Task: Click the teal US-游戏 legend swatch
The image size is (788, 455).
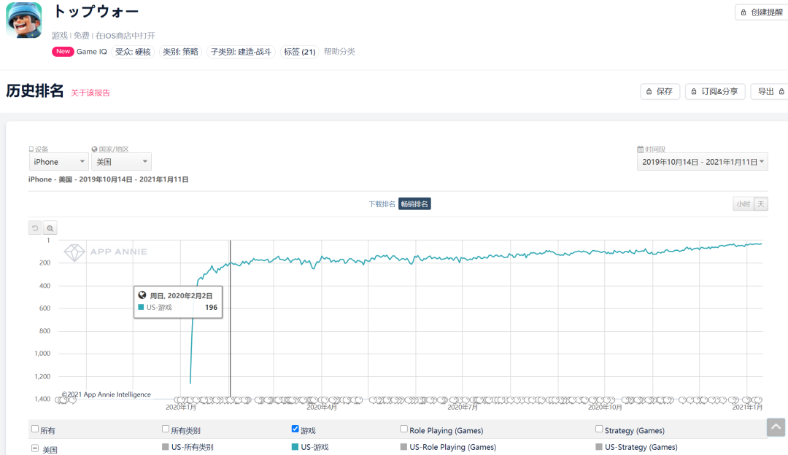Action: tap(295, 447)
